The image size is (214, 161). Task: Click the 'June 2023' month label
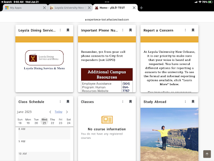[x=24, y=112]
